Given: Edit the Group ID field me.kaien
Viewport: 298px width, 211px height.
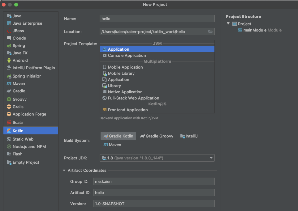Looking at the screenshot, I should point(154,181).
